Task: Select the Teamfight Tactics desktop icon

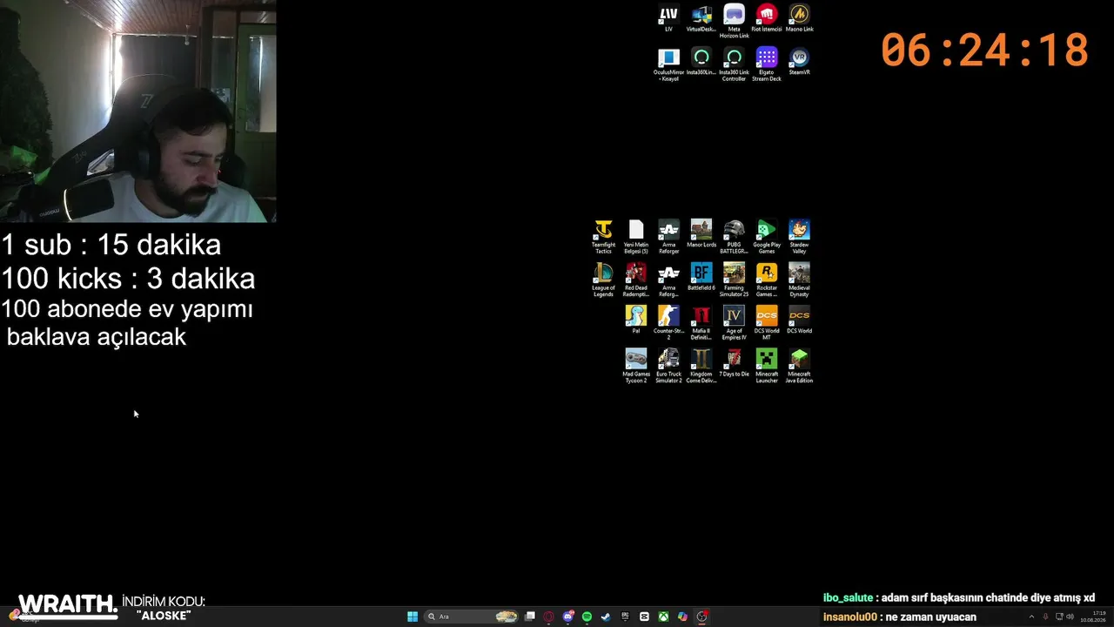Action: click(603, 237)
